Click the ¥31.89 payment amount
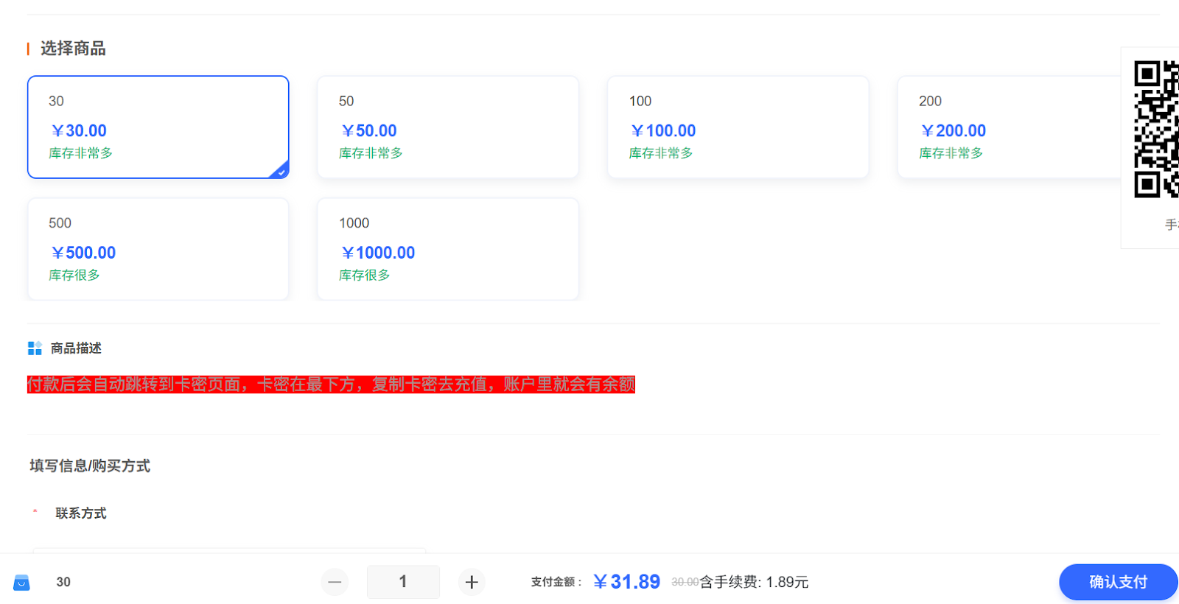 point(626,582)
